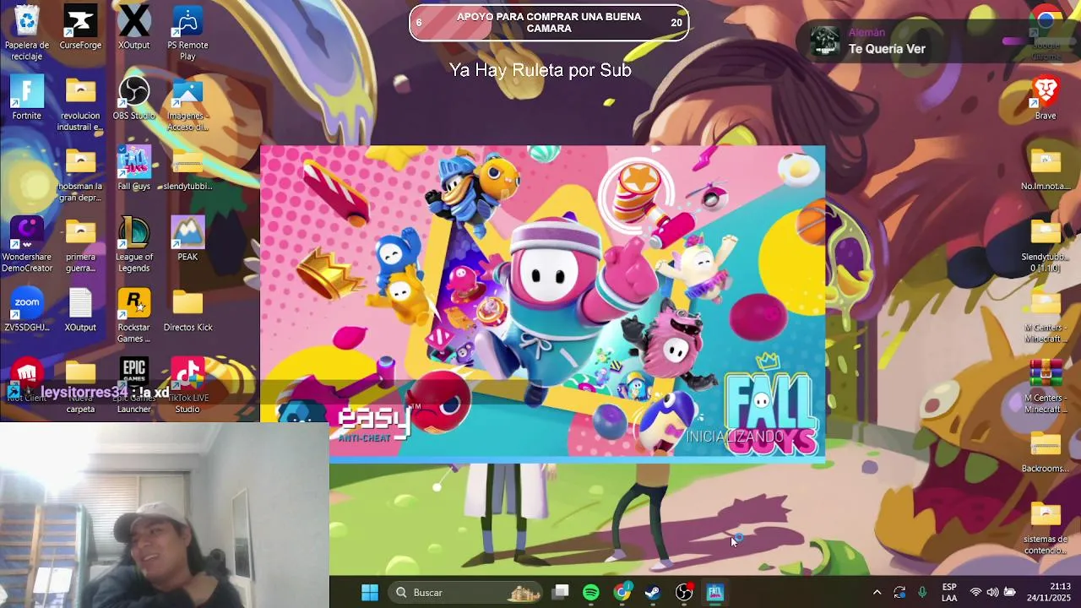The width and height of the screenshot is (1081, 608).
Task: Click the sync tray icon beside microphone
Action: (899, 592)
